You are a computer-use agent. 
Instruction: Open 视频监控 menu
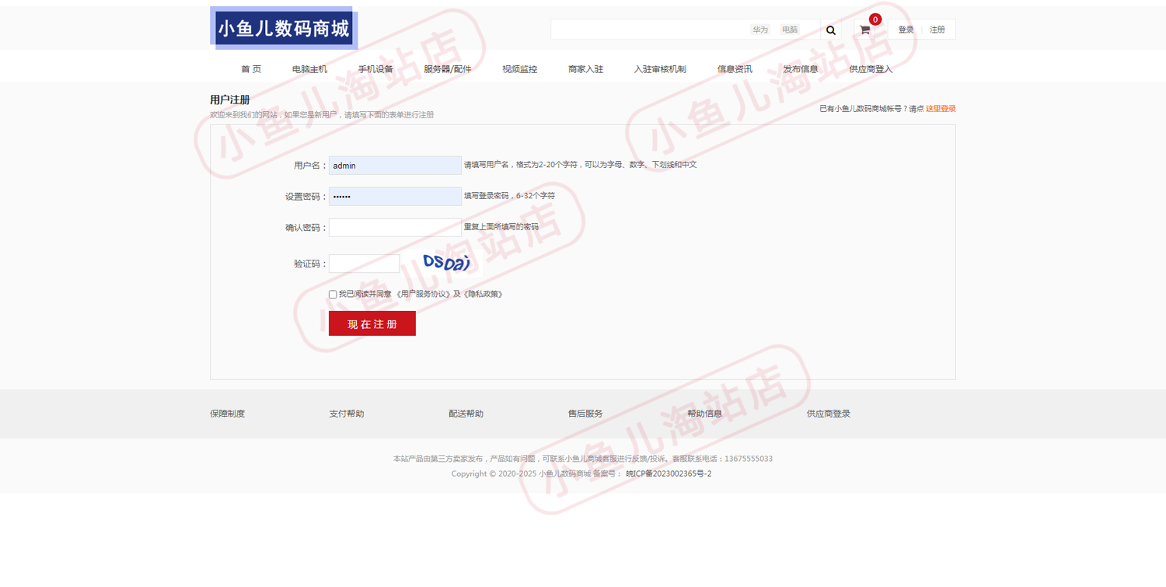coord(519,69)
